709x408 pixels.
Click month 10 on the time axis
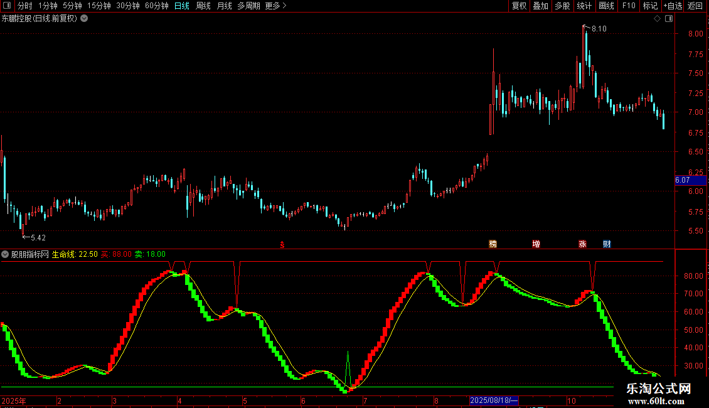(572, 400)
